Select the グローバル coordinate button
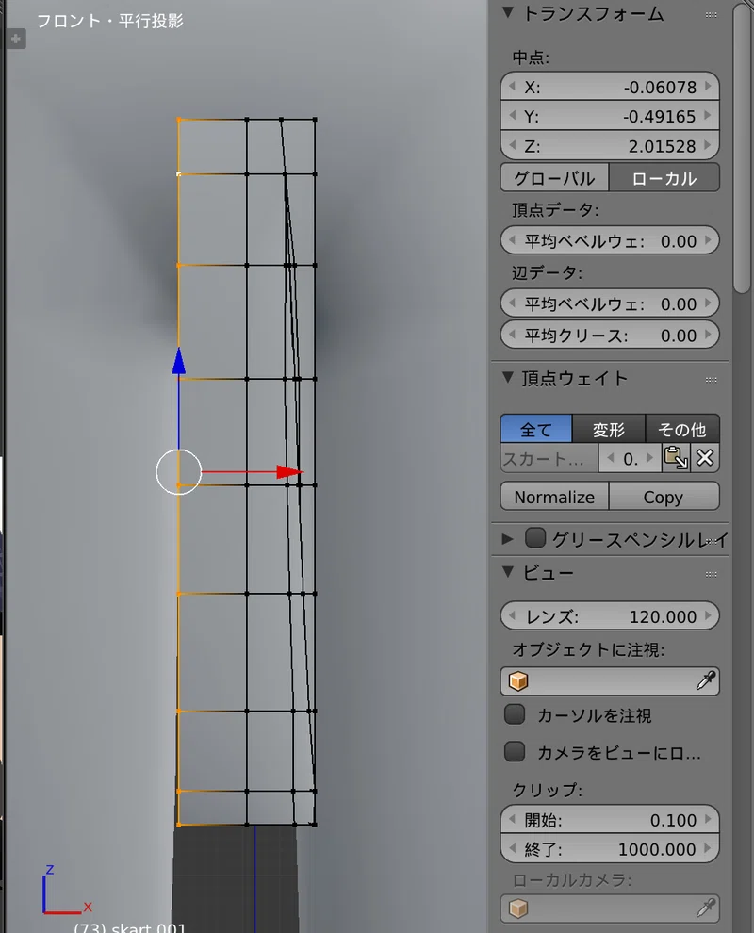 click(x=554, y=178)
